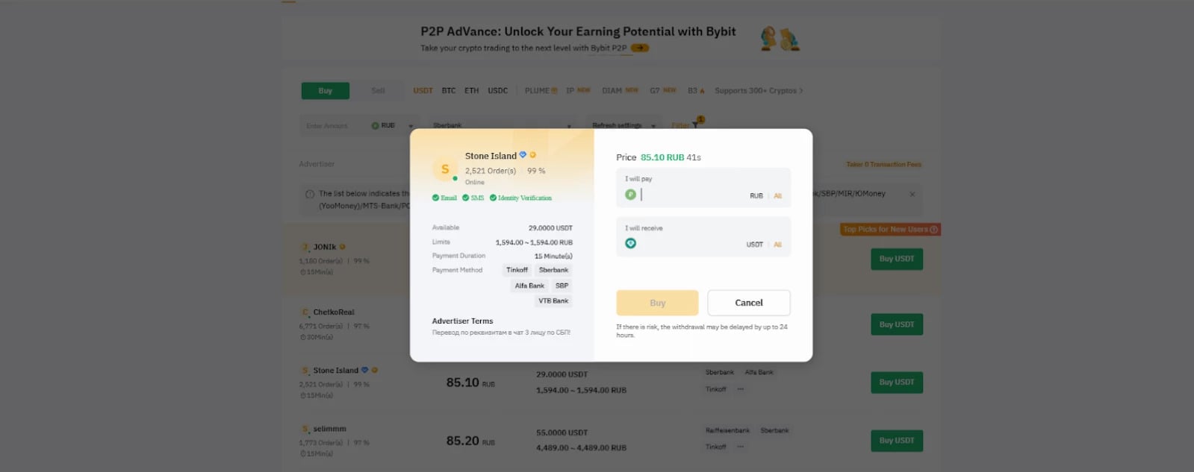Select the Buy toggle
Viewport: 1194px width, 472px height.
pyautogui.click(x=326, y=91)
